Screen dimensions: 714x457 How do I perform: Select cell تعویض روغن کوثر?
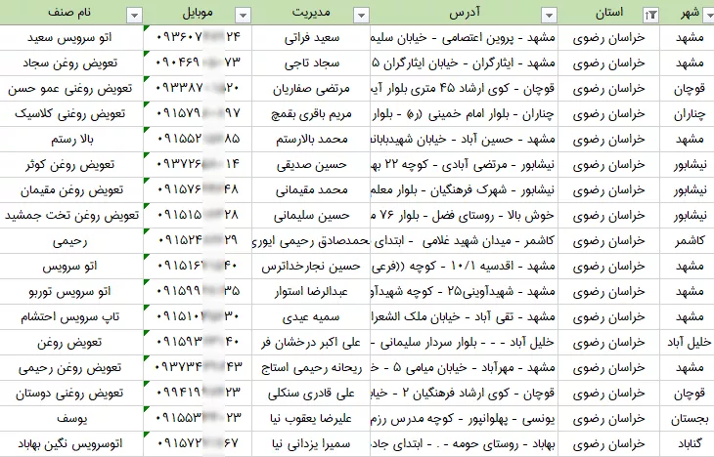pyautogui.click(x=71, y=165)
